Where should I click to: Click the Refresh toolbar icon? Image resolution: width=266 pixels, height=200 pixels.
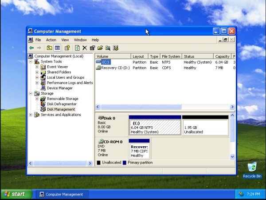[x=77, y=48]
